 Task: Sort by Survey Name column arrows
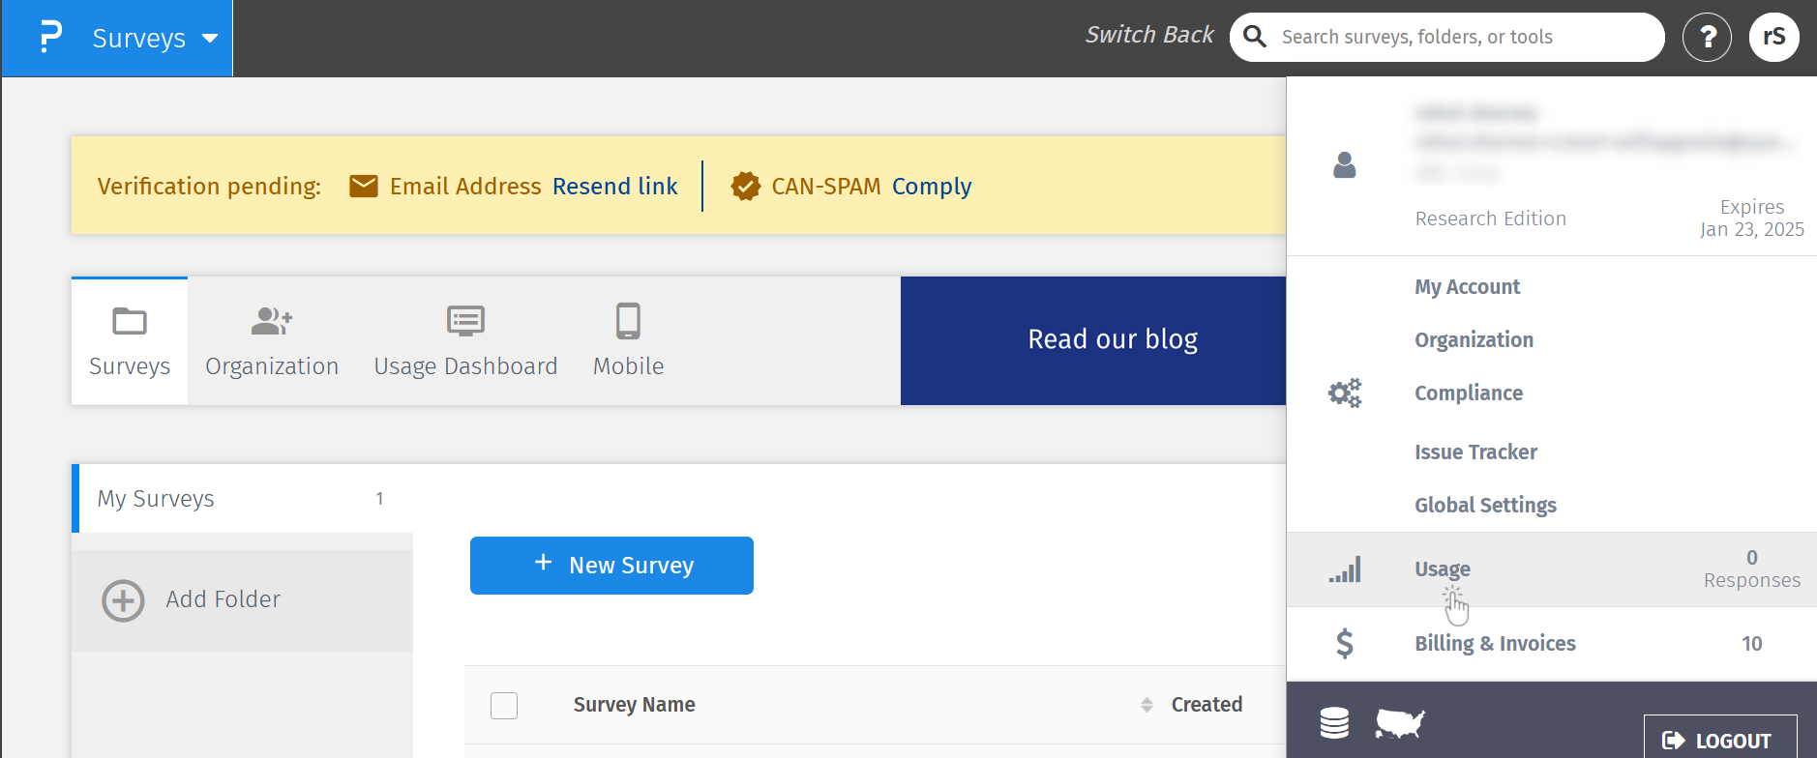pyautogui.click(x=1147, y=705)
